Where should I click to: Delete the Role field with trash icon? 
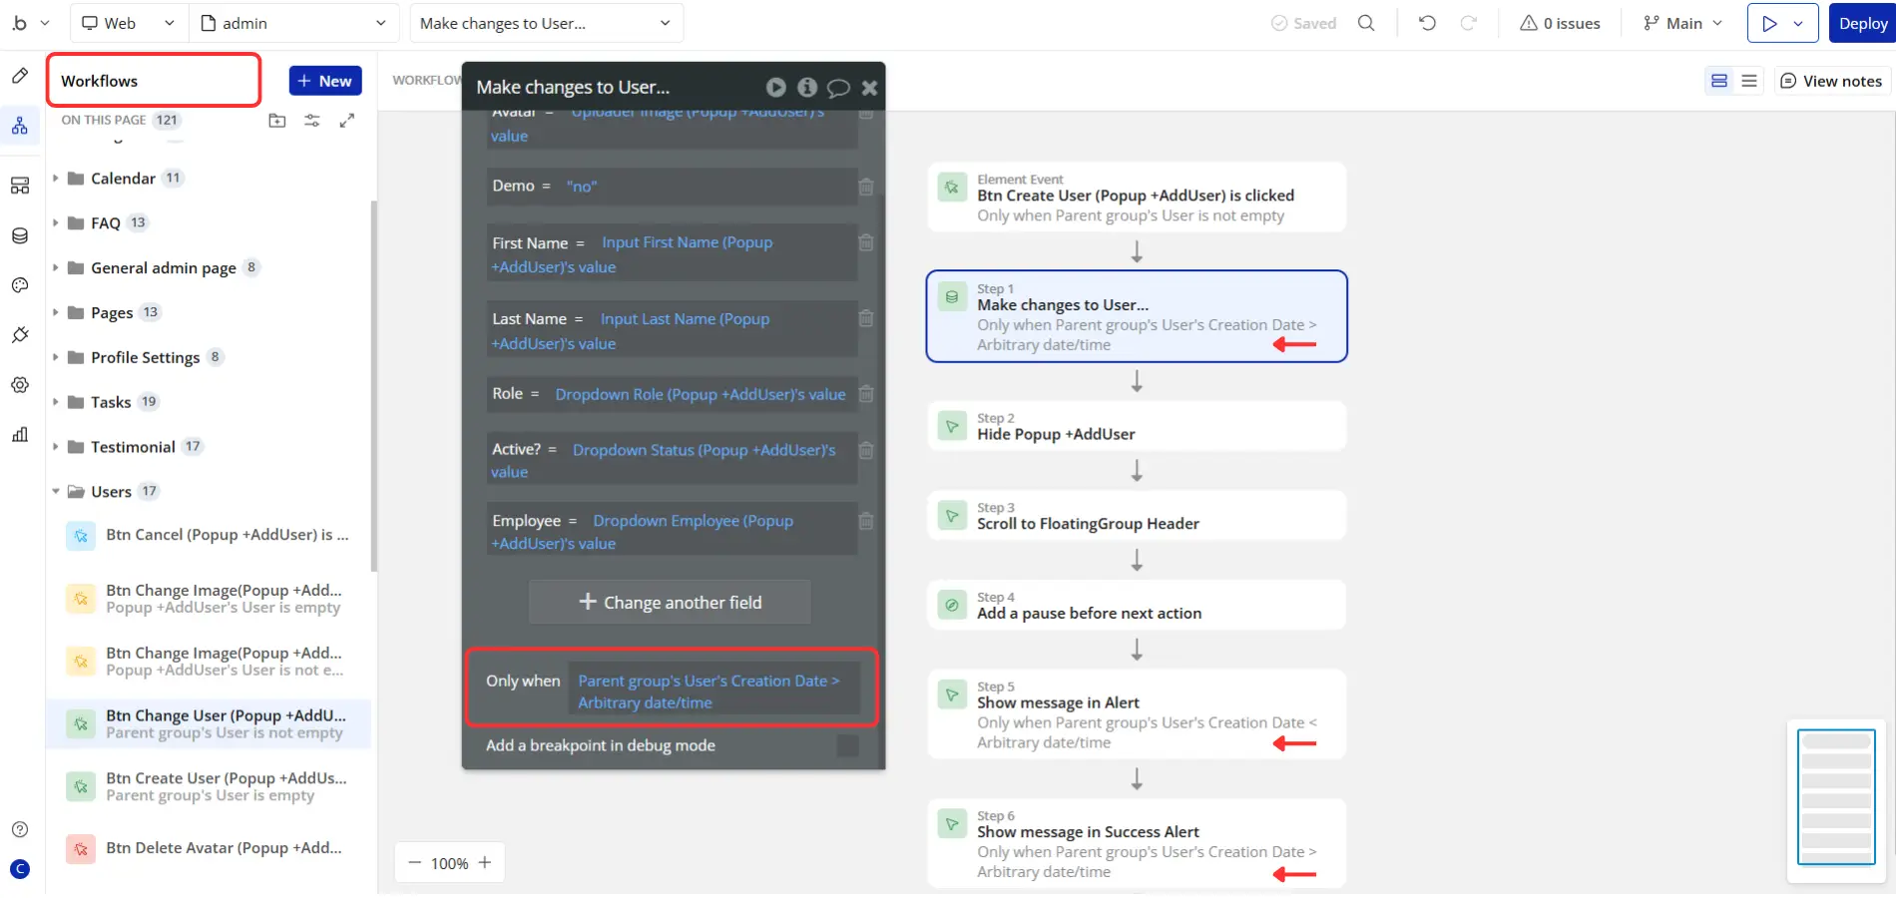pyautogui.click(x=866, y=394)
